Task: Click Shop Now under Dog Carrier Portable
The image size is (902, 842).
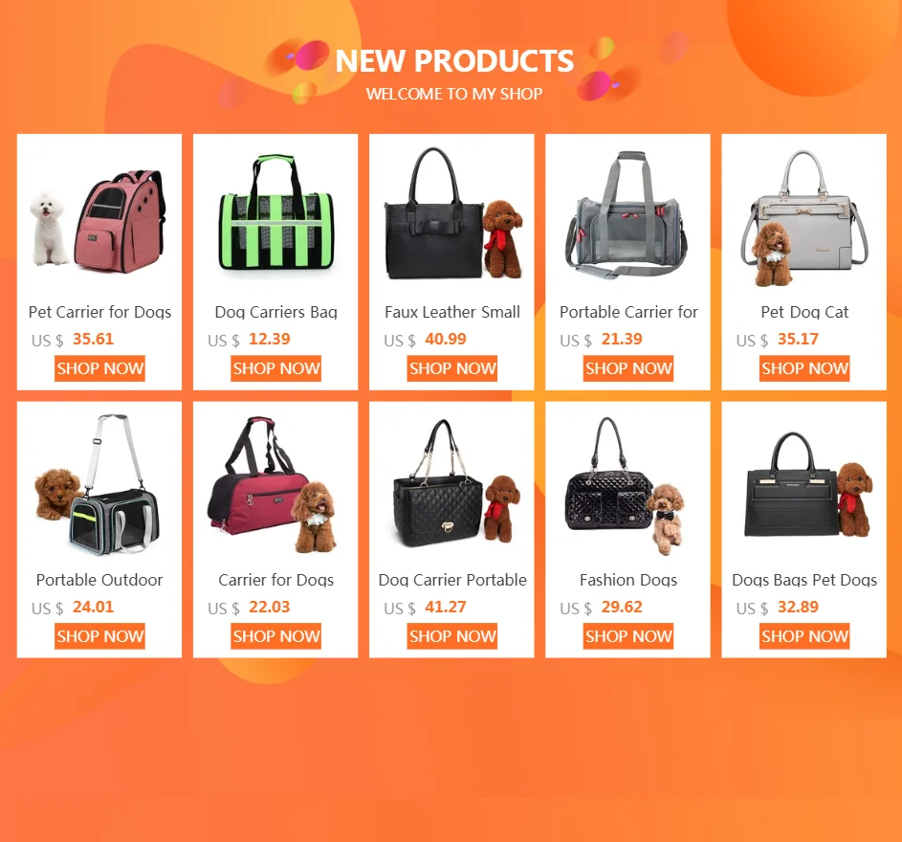Action: click(x=452, y=636)
